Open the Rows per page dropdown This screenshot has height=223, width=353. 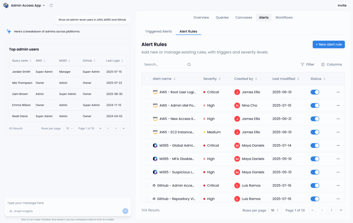(x=275, y=210)
